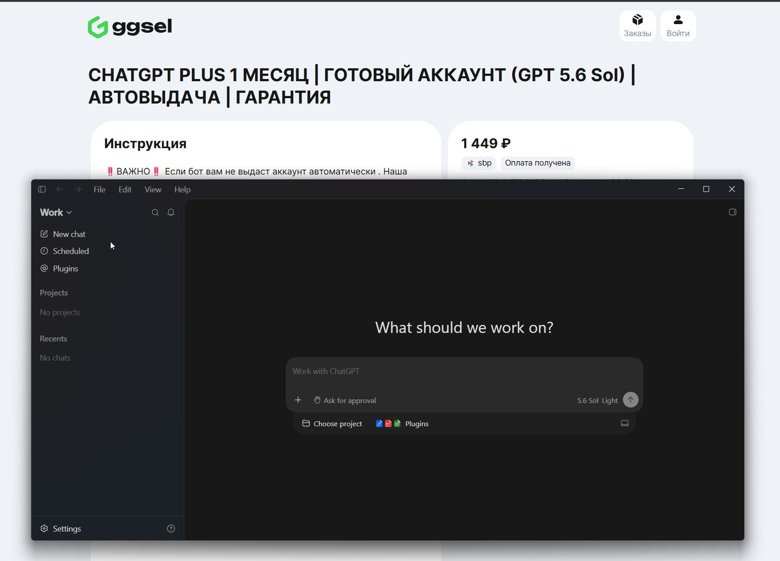Click the Settings gear icon
The height and width of the screenshot is (561, 780).
click(44, 528)
